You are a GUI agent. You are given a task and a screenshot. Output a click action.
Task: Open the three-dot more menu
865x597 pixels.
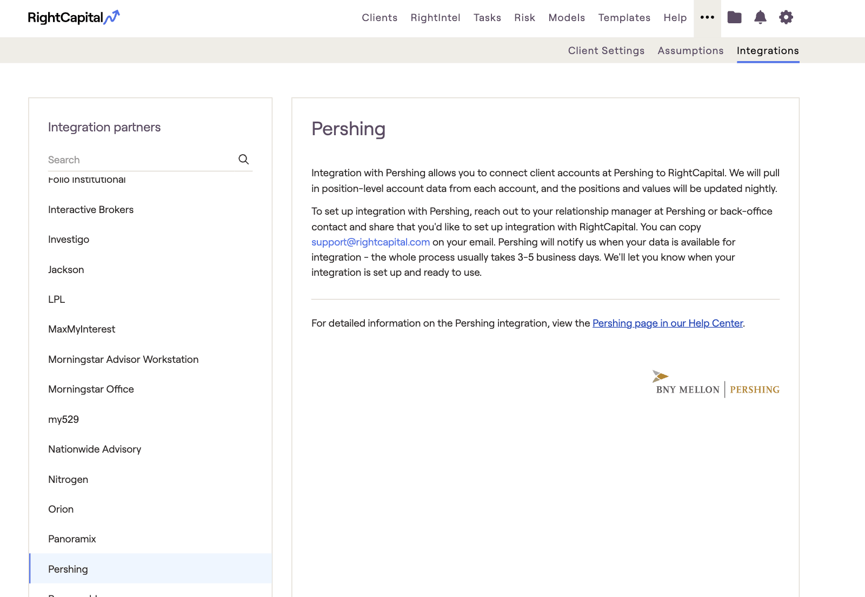tap(707, 18)
